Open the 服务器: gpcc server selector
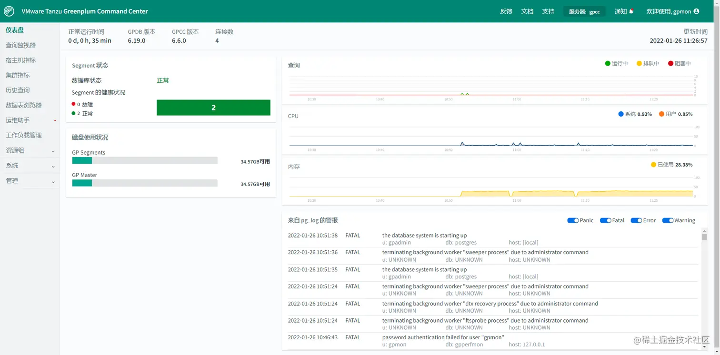The height and width of the screenshot is (355, 720). 584,11
